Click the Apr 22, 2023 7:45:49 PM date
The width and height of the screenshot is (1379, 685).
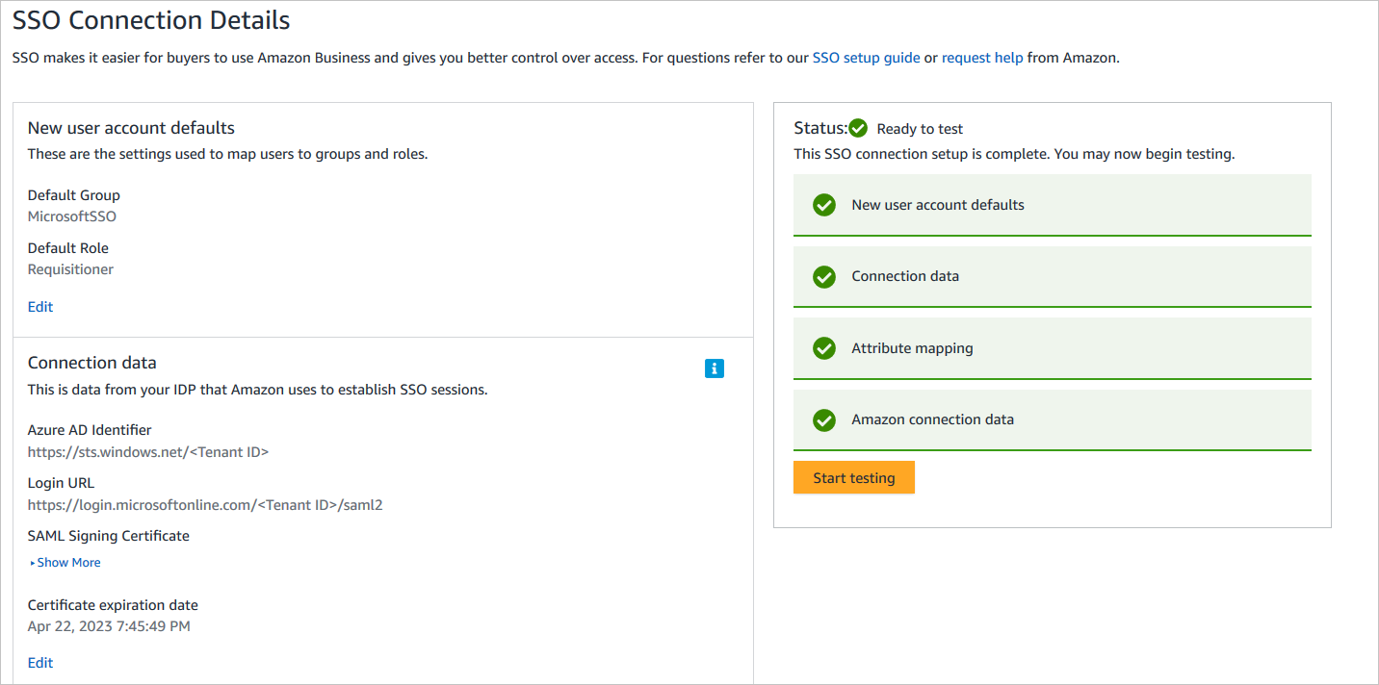(109, 626)
